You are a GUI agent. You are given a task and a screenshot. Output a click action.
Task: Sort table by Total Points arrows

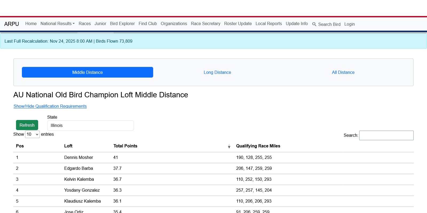click(229, 146)
